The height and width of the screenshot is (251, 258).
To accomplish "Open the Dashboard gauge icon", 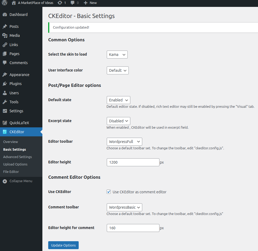I will click(5, 15).
